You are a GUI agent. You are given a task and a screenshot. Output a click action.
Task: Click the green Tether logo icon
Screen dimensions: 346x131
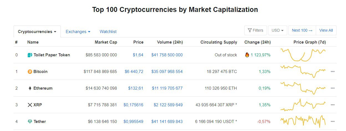coord(30,122)
